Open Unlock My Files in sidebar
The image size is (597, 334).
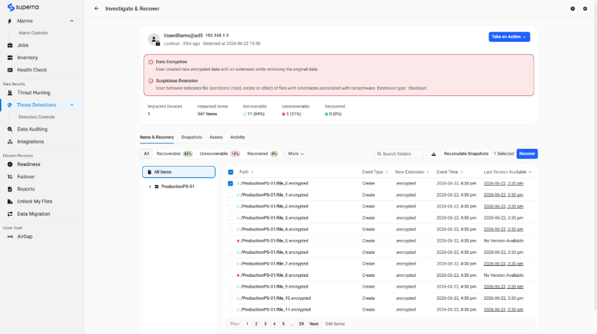[34, 202]
